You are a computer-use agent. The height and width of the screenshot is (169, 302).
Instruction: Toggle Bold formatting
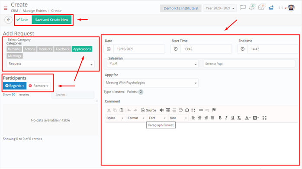[x=220, y=118]
